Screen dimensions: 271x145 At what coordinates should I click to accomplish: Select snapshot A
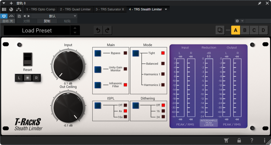(236, 30)
